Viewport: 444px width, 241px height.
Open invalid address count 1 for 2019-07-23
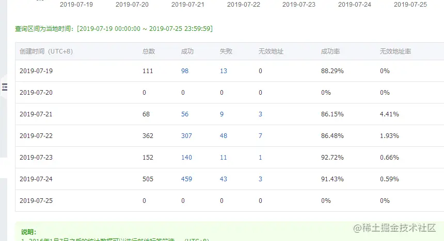[260, 158]
